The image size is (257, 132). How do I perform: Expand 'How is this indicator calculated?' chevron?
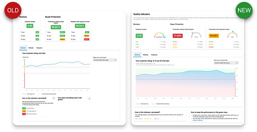point(54,98)
